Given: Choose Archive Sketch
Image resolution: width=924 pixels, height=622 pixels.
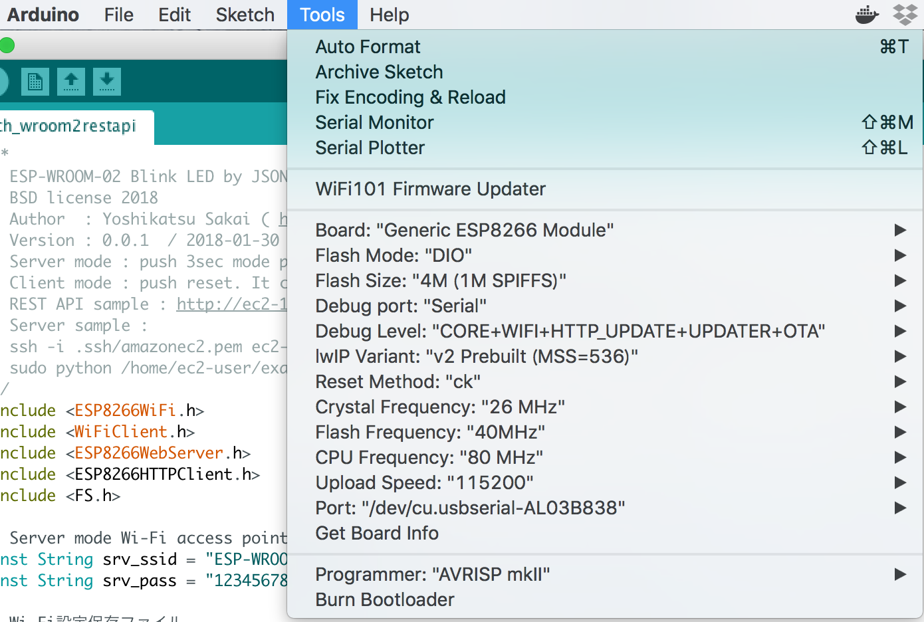Looking at the screenshot, I should [x=605, y=72].
